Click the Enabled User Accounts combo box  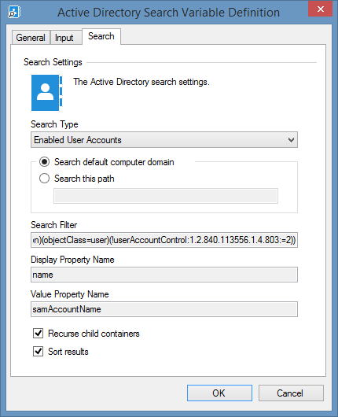[x=164, y=139]
